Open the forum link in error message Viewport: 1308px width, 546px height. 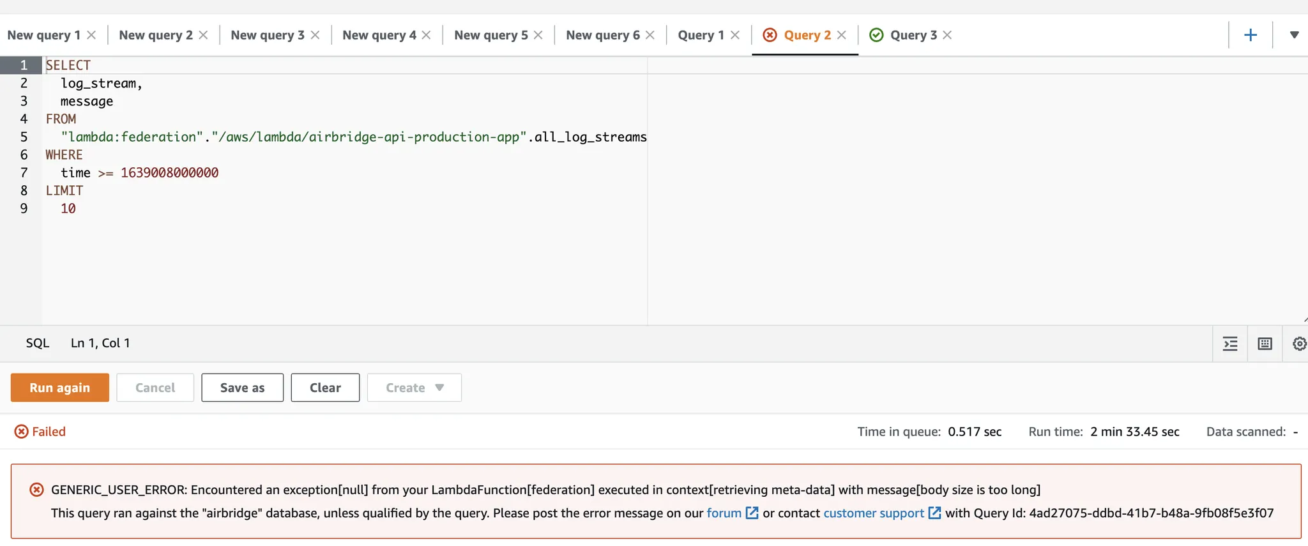[x=724, y=513]
